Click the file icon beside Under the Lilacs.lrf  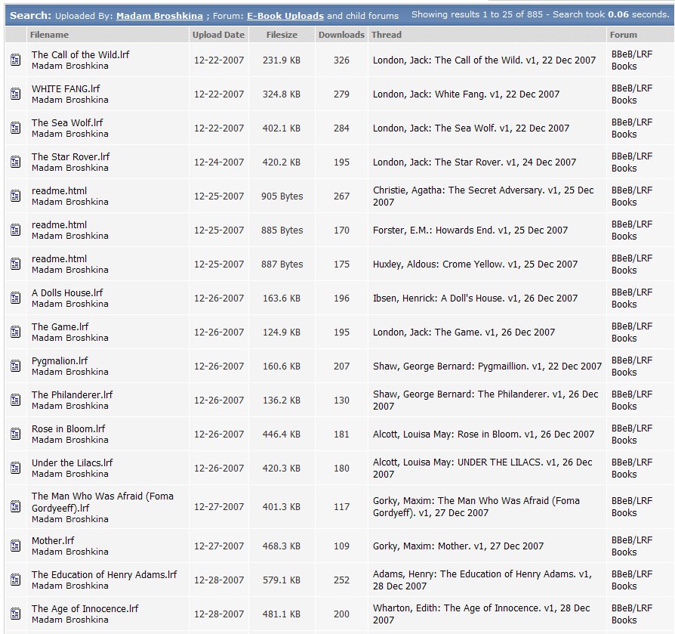click(x=16, y=468)
